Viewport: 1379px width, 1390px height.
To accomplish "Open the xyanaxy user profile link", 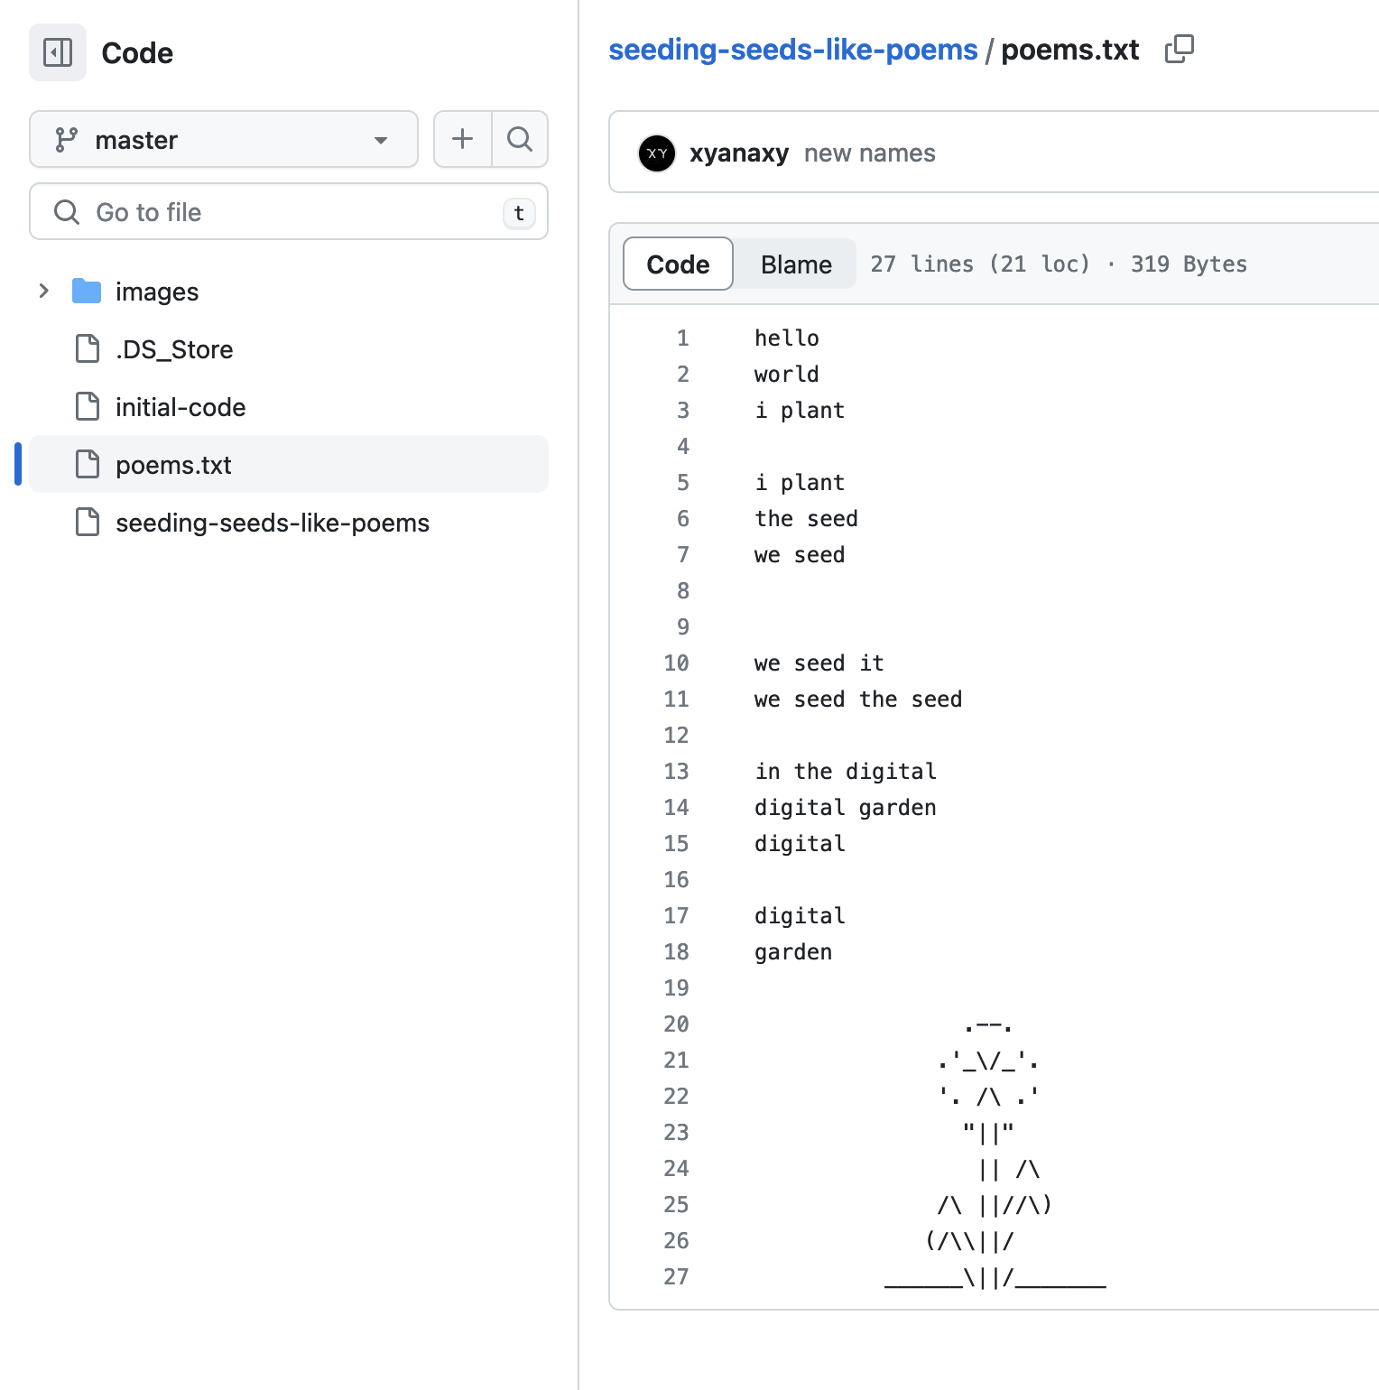I will (x=739, y=153).
